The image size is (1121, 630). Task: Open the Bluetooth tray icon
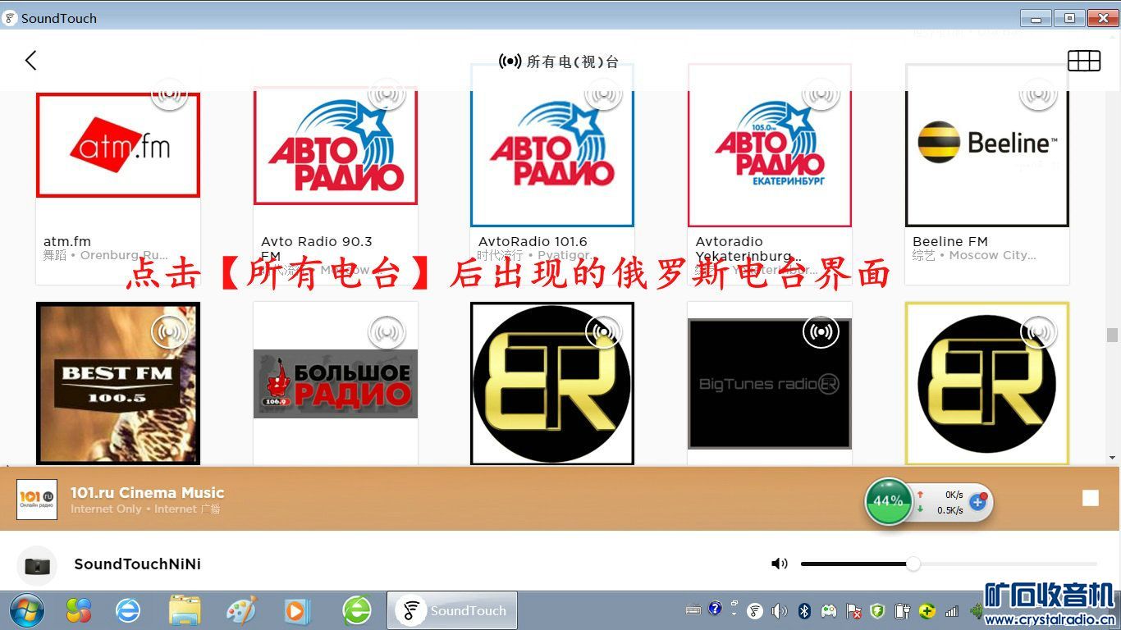coord(805,611)
